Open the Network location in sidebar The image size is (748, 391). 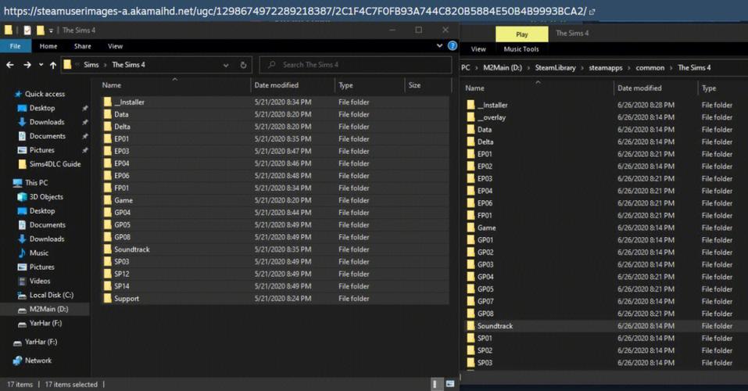click(x=38, y=361)
